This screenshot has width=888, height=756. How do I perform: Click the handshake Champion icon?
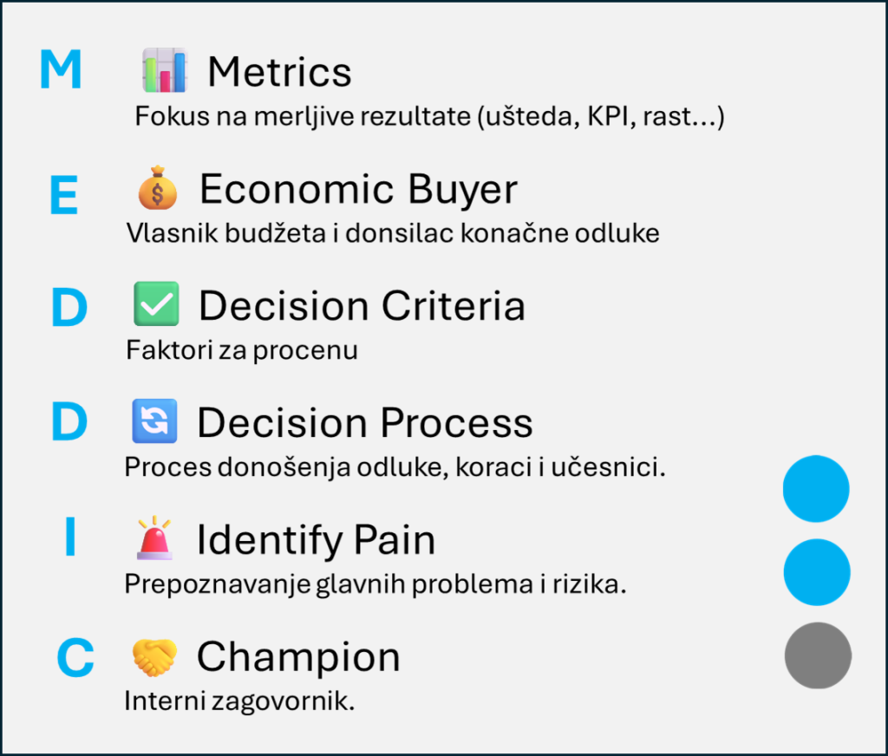point(154,657)
